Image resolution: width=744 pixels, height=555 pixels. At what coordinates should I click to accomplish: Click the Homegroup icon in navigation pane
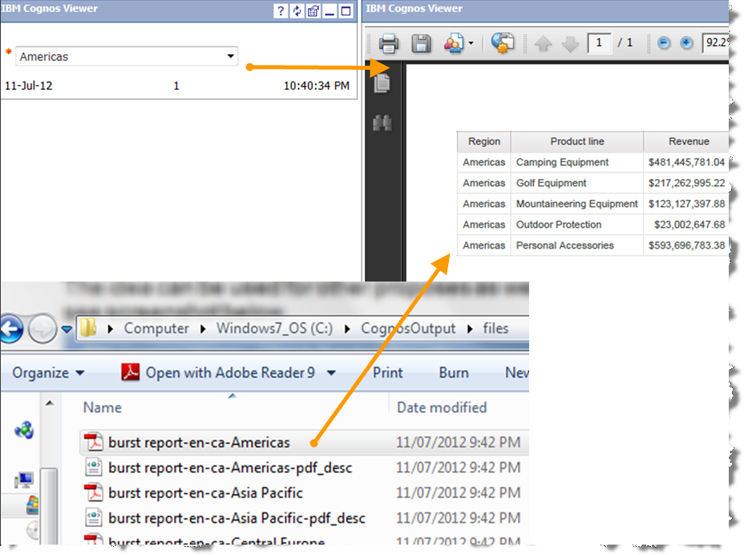(24, 430)
